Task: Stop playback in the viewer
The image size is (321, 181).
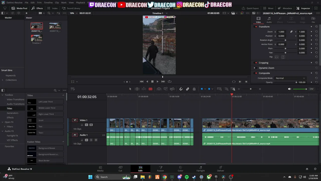Action: tap(152, 81)
